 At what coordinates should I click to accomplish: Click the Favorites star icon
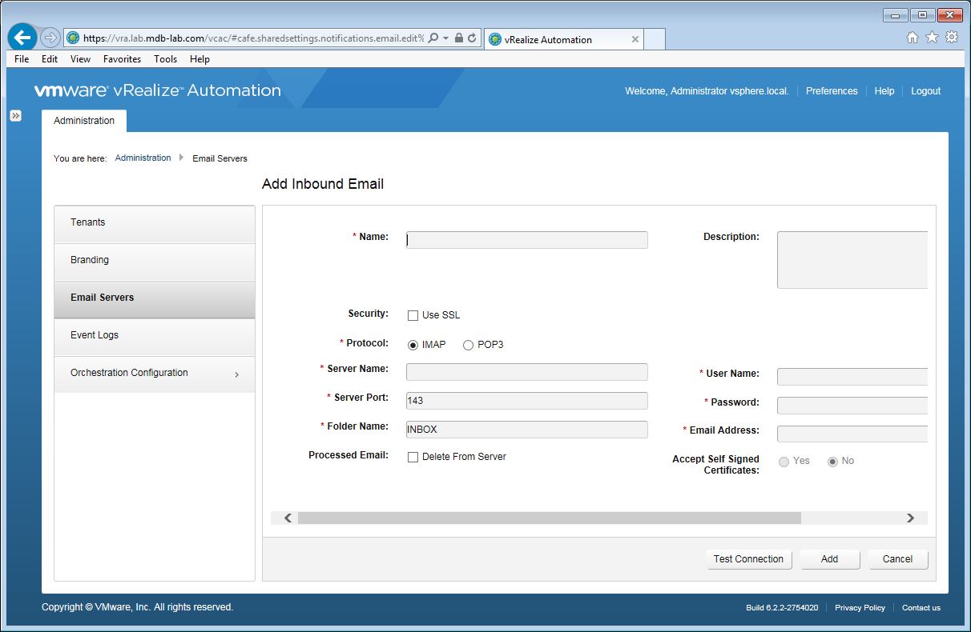[932, 38]
